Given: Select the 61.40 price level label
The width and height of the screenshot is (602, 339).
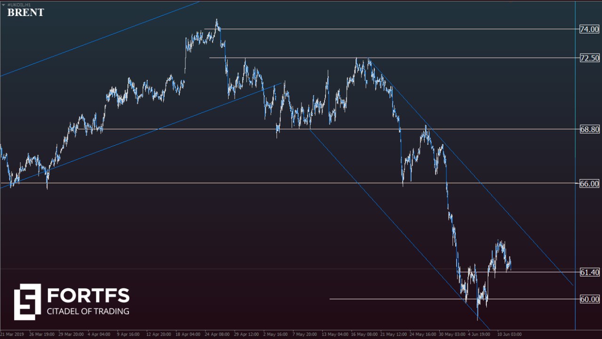Looking at the screenshot, I should pos(589,272).
